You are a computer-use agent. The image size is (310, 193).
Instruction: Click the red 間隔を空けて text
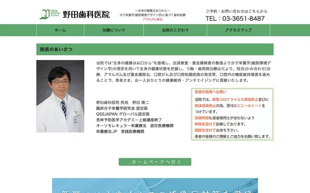coord(206,130)
